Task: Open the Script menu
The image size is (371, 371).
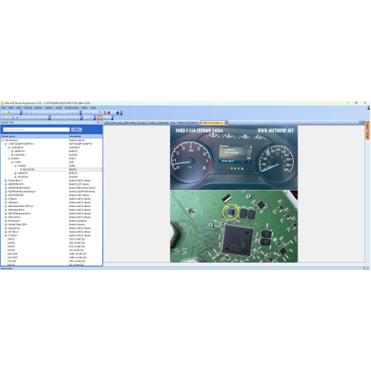Action: point(59,108)
